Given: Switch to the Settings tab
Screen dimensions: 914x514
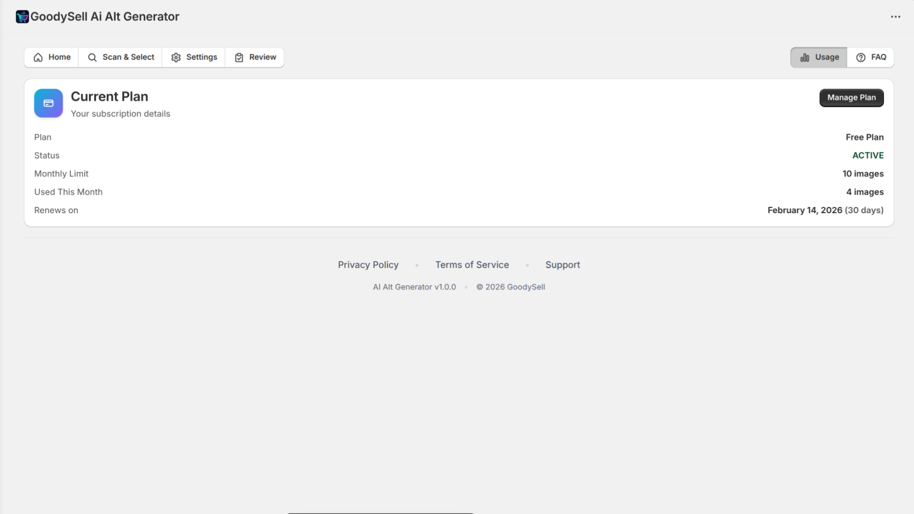Looking at the screenshot, I should [193, 57].
